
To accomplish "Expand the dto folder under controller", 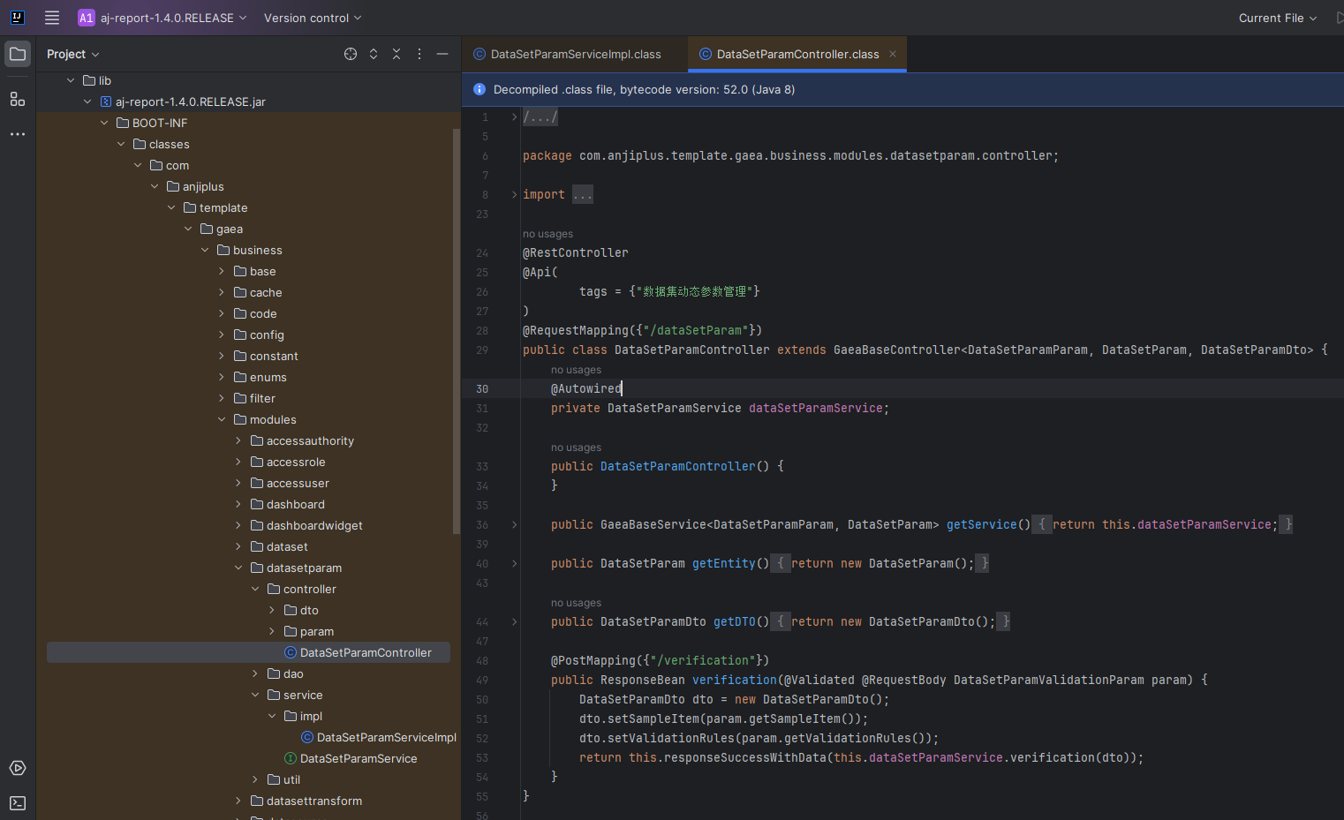I will [x=272, y=610].
